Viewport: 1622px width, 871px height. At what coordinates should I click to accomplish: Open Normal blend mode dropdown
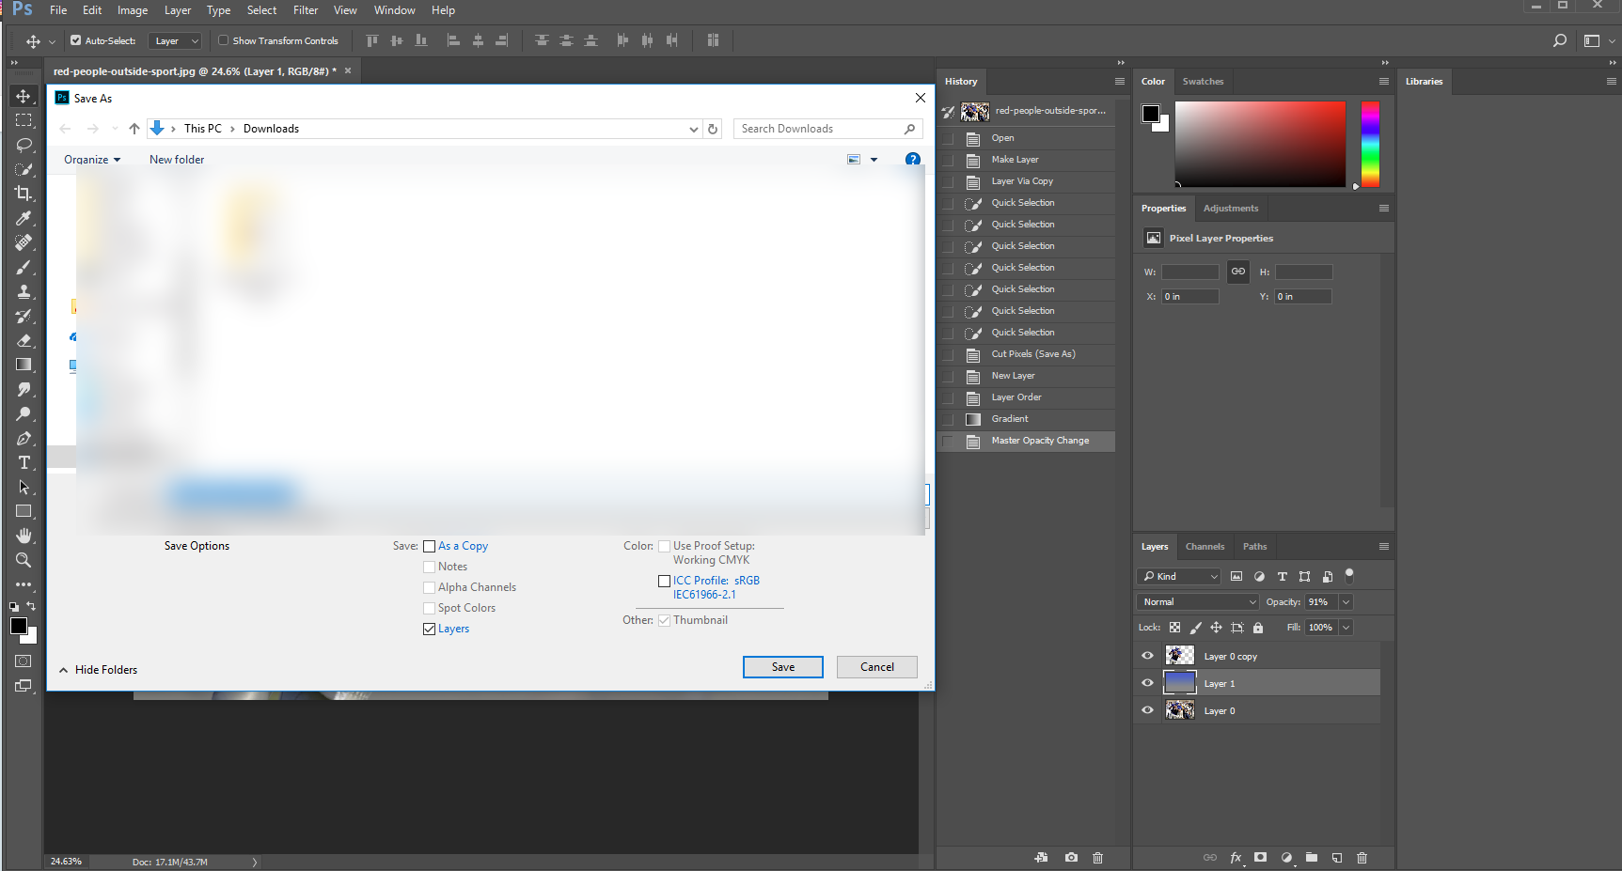click(x=1198, y=601)
